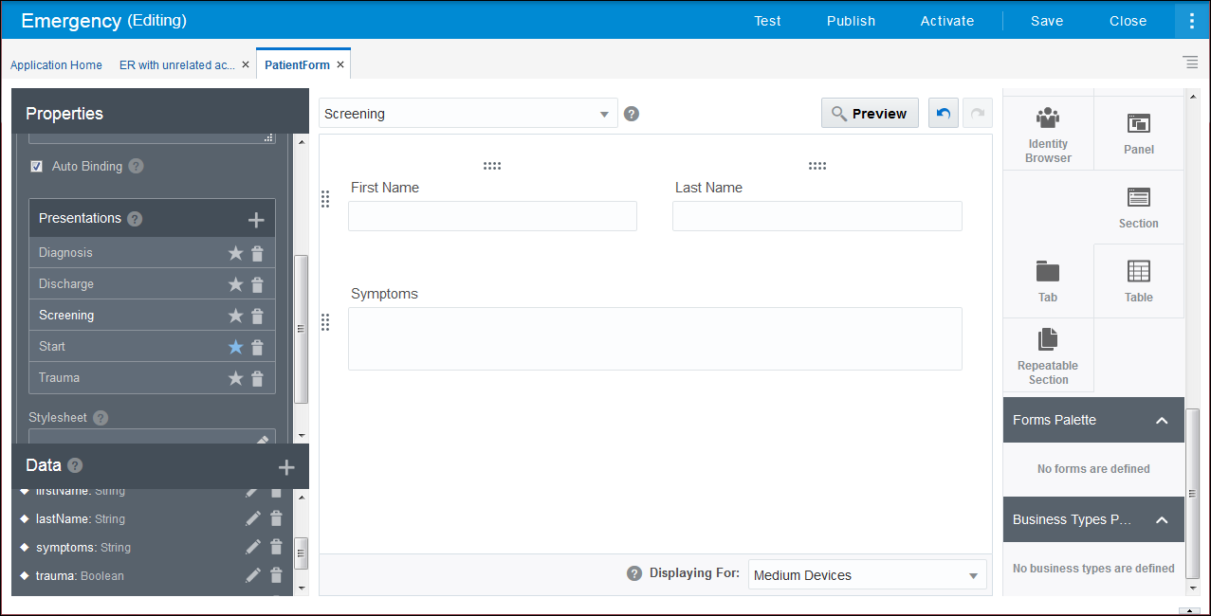1211x616 pixels.
Task: Save the application
Action: click(1047, 21)
